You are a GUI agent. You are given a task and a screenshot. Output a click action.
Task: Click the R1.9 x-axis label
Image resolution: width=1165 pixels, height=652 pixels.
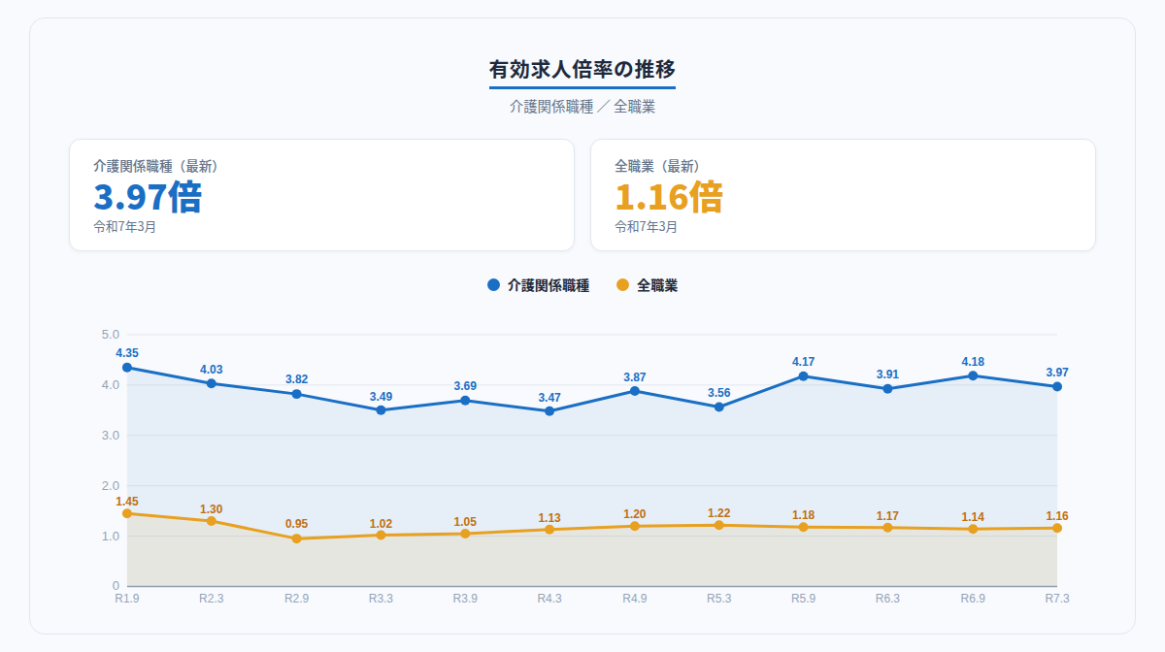coord(127,599)
